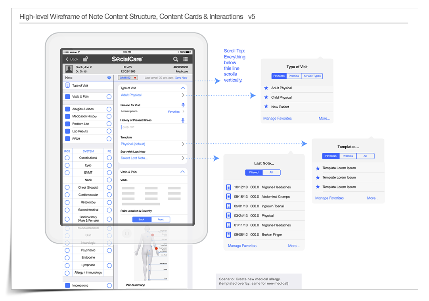The width and height of the screenshot is (429, 301).
Task: Tap the Enter HPI text field
Action: point(153,127)
